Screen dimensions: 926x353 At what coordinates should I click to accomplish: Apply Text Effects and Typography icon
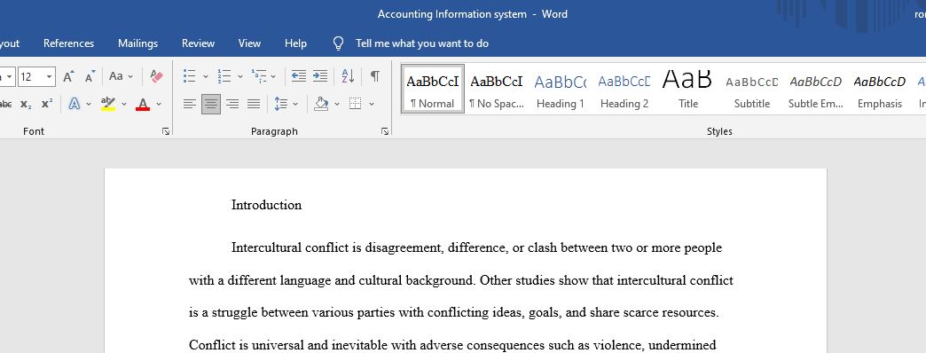[75, 104]
